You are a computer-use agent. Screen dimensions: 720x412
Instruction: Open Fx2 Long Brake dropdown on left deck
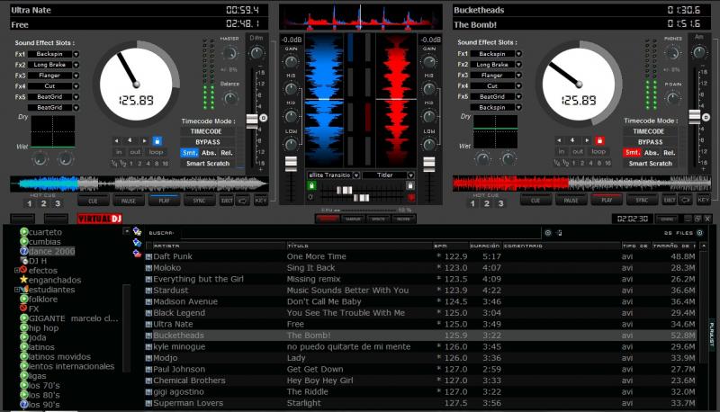76,65
